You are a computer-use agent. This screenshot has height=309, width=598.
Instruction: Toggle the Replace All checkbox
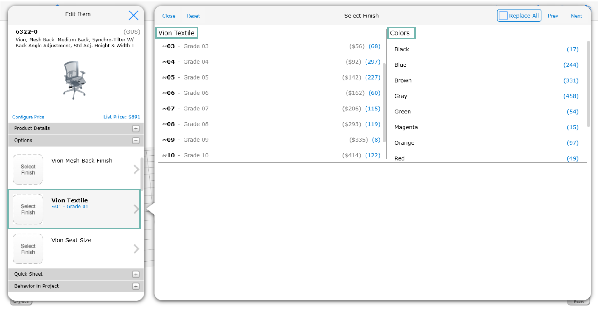503,16
